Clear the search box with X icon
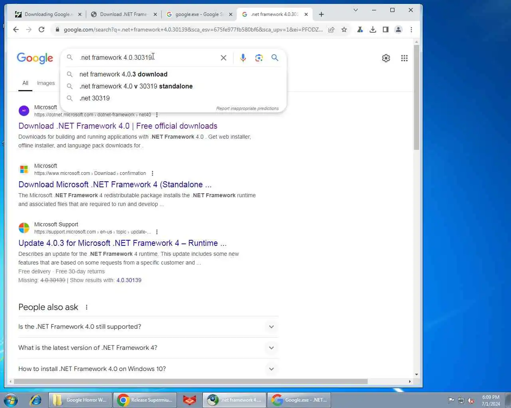Viewport: 511px width, 408px height. click(x=224, y=58)
